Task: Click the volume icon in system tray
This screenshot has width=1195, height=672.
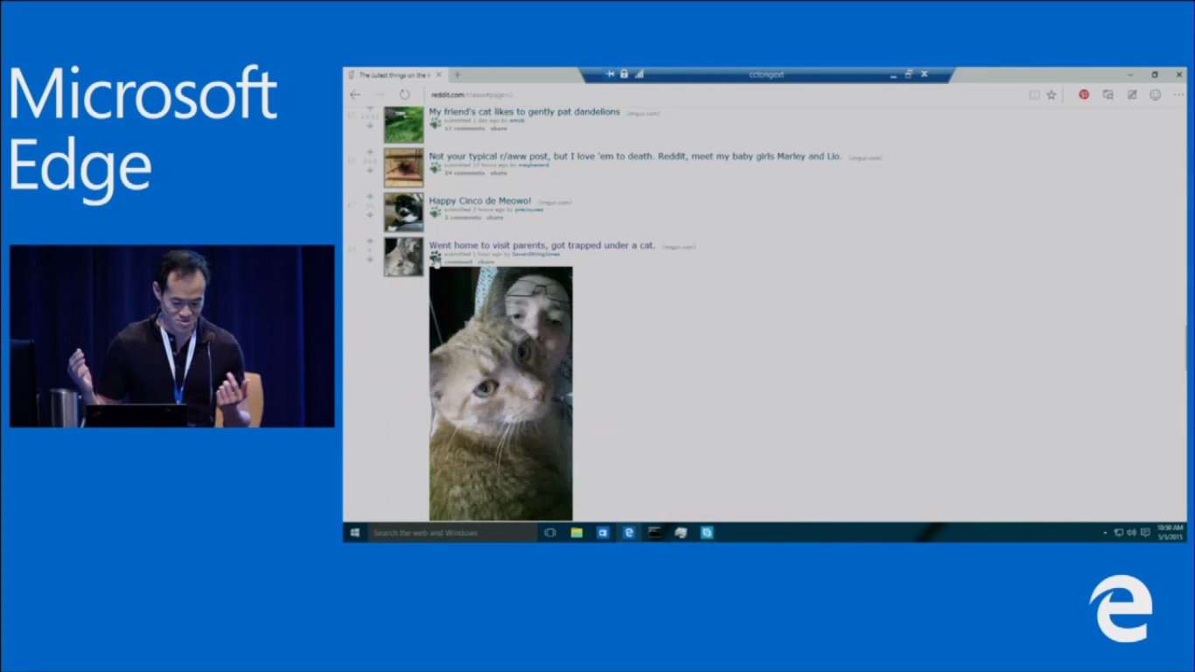Action: [x=1131, y=532]
